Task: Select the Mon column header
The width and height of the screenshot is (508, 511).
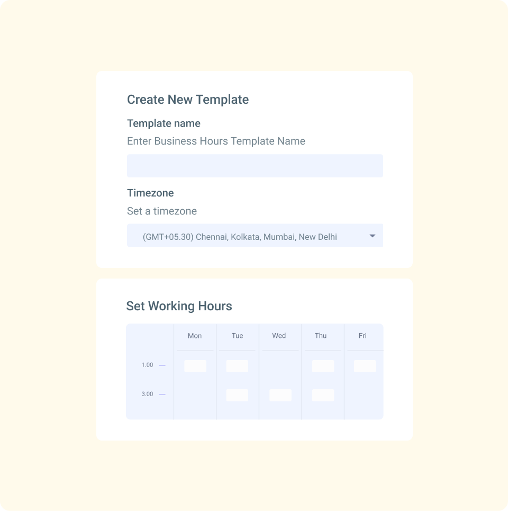Action: coord(194,336)
